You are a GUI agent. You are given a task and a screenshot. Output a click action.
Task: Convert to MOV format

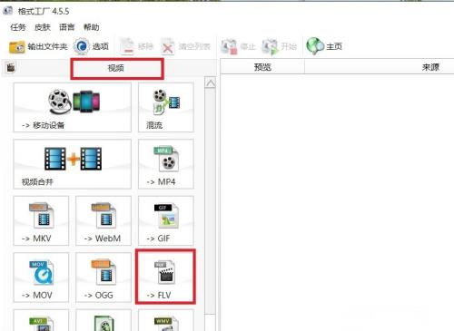41,277
